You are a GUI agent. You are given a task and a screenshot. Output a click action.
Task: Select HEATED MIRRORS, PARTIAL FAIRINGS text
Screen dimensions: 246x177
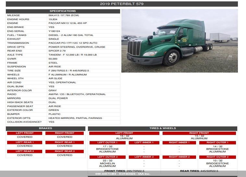coord(75,118)
